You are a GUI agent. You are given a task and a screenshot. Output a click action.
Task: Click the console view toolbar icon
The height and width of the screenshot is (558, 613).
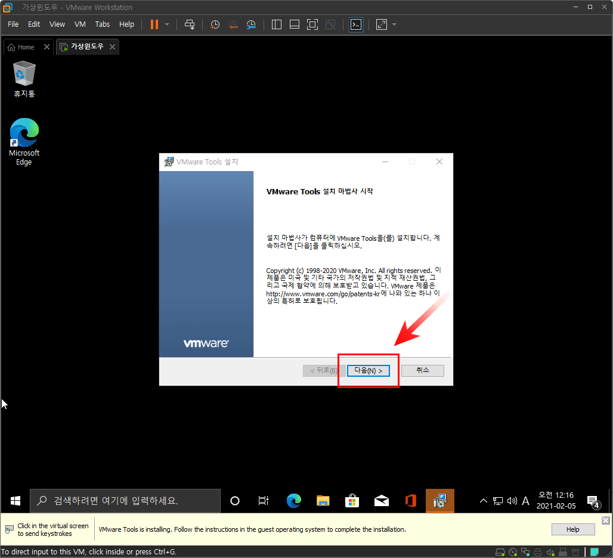(356, 24)
